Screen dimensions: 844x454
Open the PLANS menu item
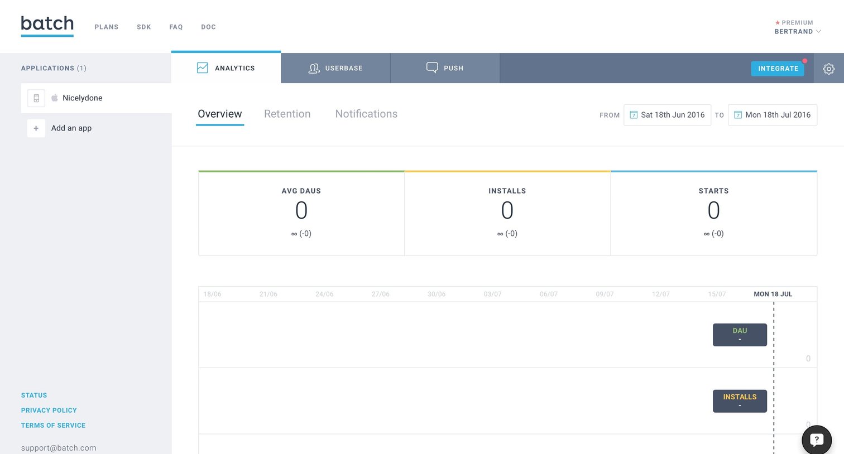[x=107, y=27]
